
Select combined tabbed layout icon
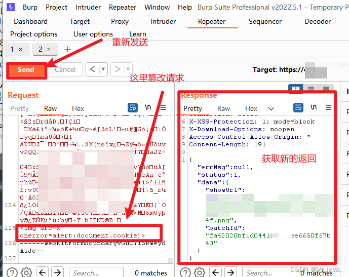326,89
